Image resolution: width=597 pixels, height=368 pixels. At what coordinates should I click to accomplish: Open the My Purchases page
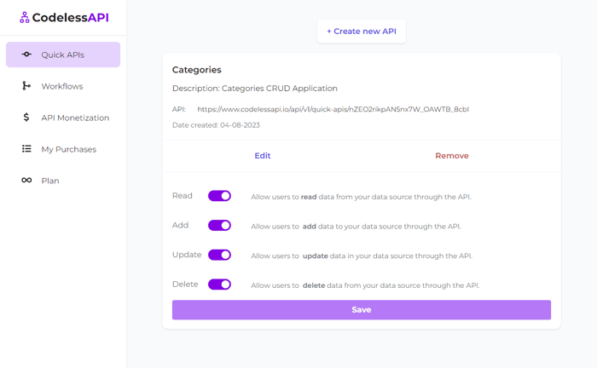coord(63,149)
